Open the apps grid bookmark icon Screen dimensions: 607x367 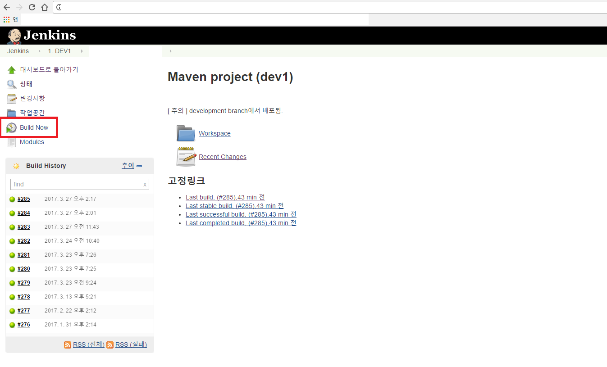tap(6, 19)
